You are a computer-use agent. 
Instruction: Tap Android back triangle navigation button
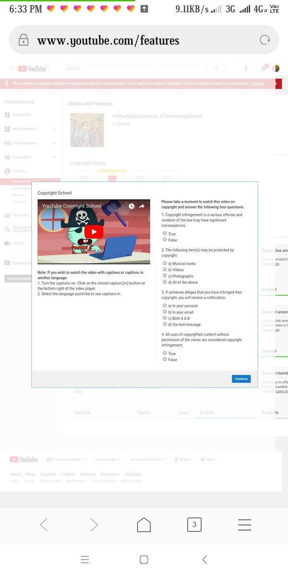pyautogui.click(x=204, y=560)
